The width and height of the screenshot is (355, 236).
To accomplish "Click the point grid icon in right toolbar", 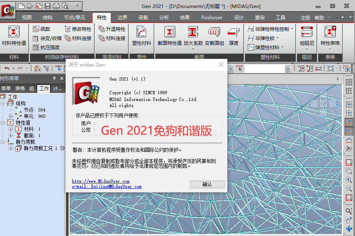I will tap(349, 82).
